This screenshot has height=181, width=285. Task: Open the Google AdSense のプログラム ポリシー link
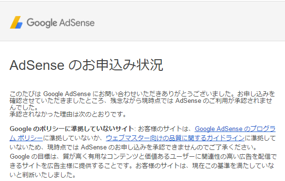point(235,129)
